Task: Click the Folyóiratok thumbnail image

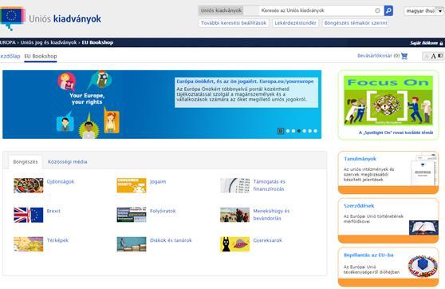Action: point(132,215)
